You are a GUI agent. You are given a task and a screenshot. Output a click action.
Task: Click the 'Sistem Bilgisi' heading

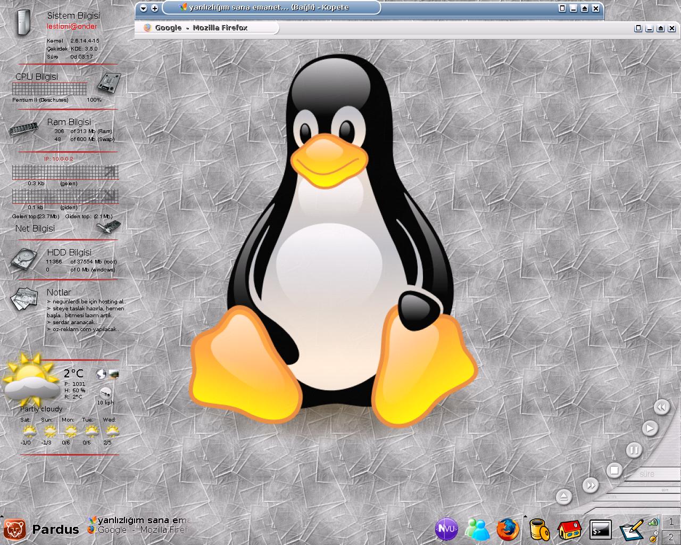click(73, 16)
